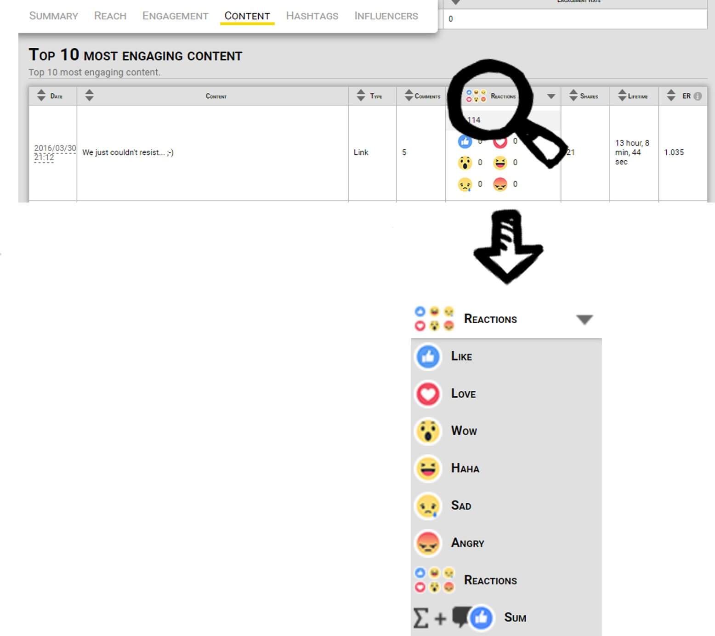Choose Reactions option in dropdown list

point(506,580)
